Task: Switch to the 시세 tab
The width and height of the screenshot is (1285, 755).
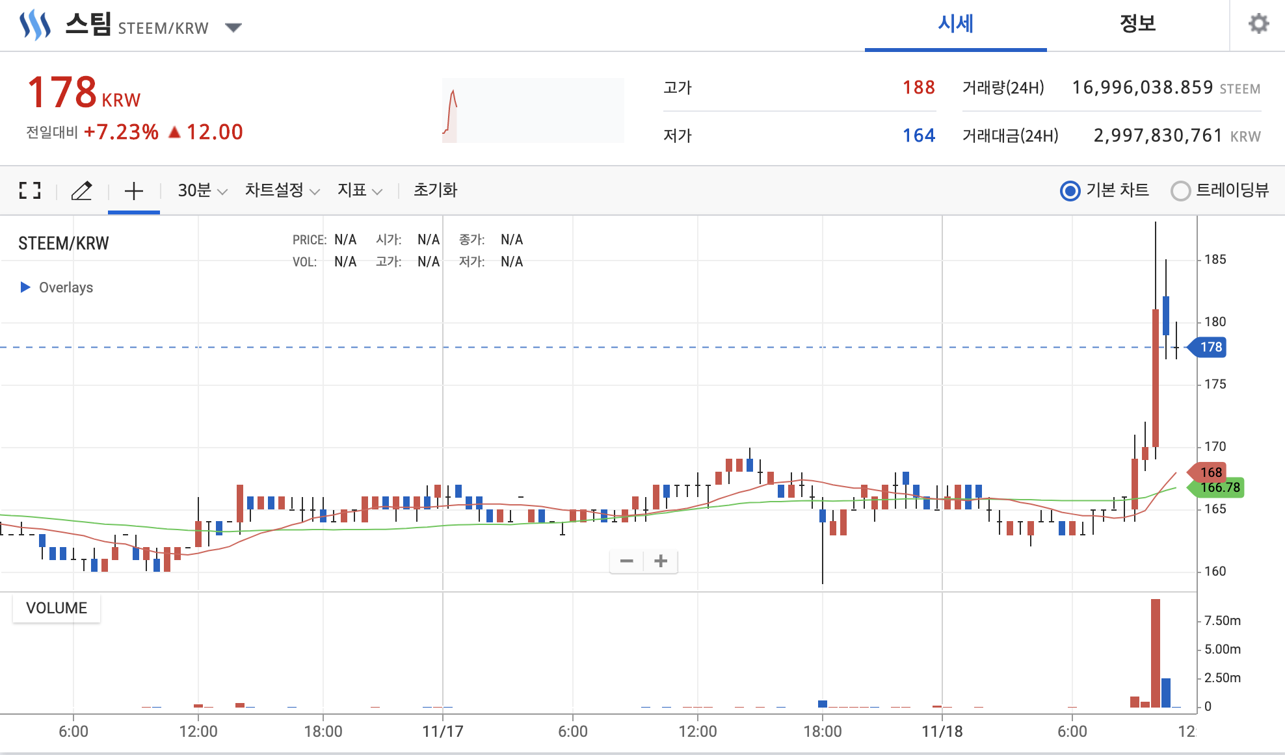Action: pyautogui.click(x=955, y=25)
